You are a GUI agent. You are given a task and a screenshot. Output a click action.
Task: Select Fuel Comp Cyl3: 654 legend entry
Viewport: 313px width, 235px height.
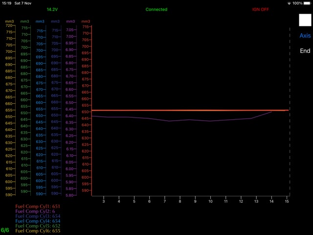click(x=38, y=216)
